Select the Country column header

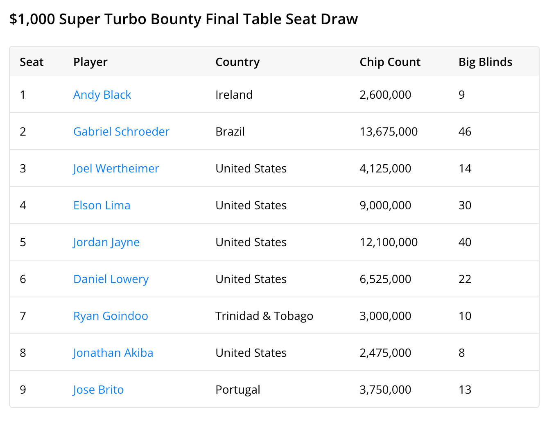click(237, 62)
